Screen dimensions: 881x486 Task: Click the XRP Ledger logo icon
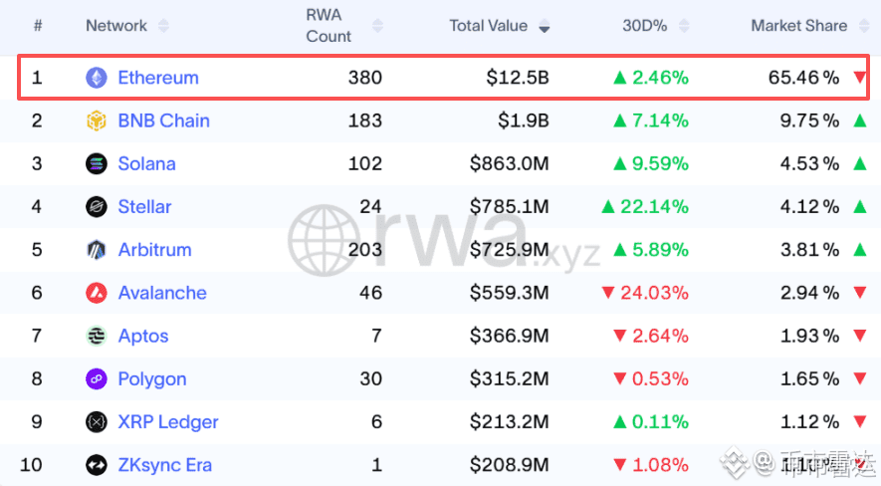[97, 422]
